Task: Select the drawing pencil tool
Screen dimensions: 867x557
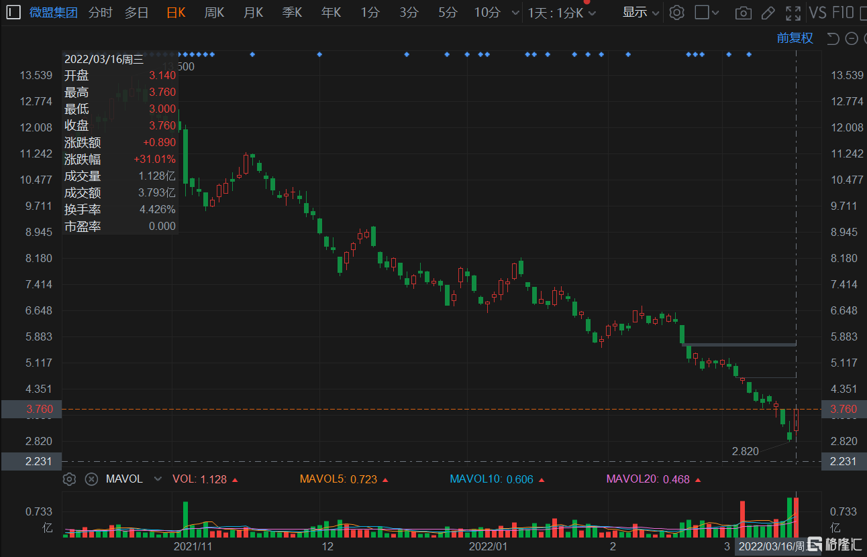Action: (768, 13)
